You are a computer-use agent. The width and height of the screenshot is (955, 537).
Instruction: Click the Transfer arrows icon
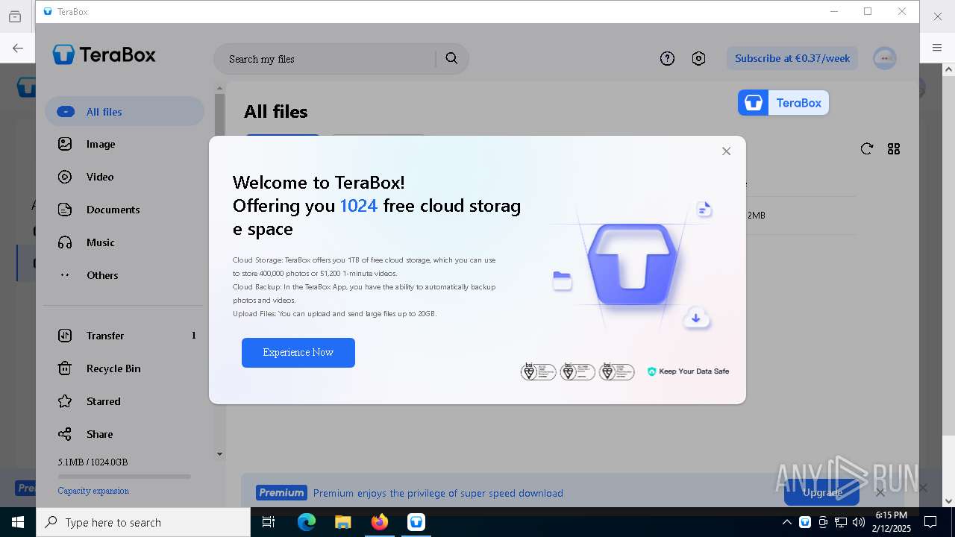(x=65, y=336)
